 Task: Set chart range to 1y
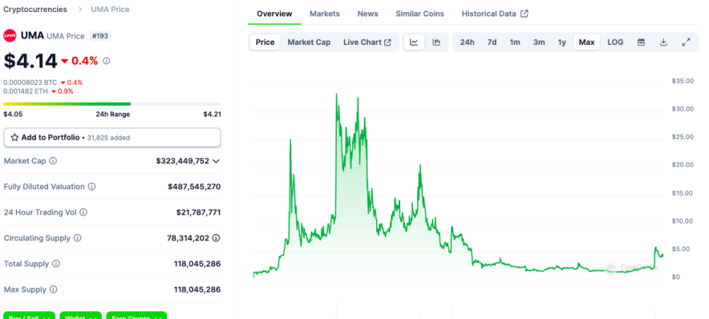point(561,42)
